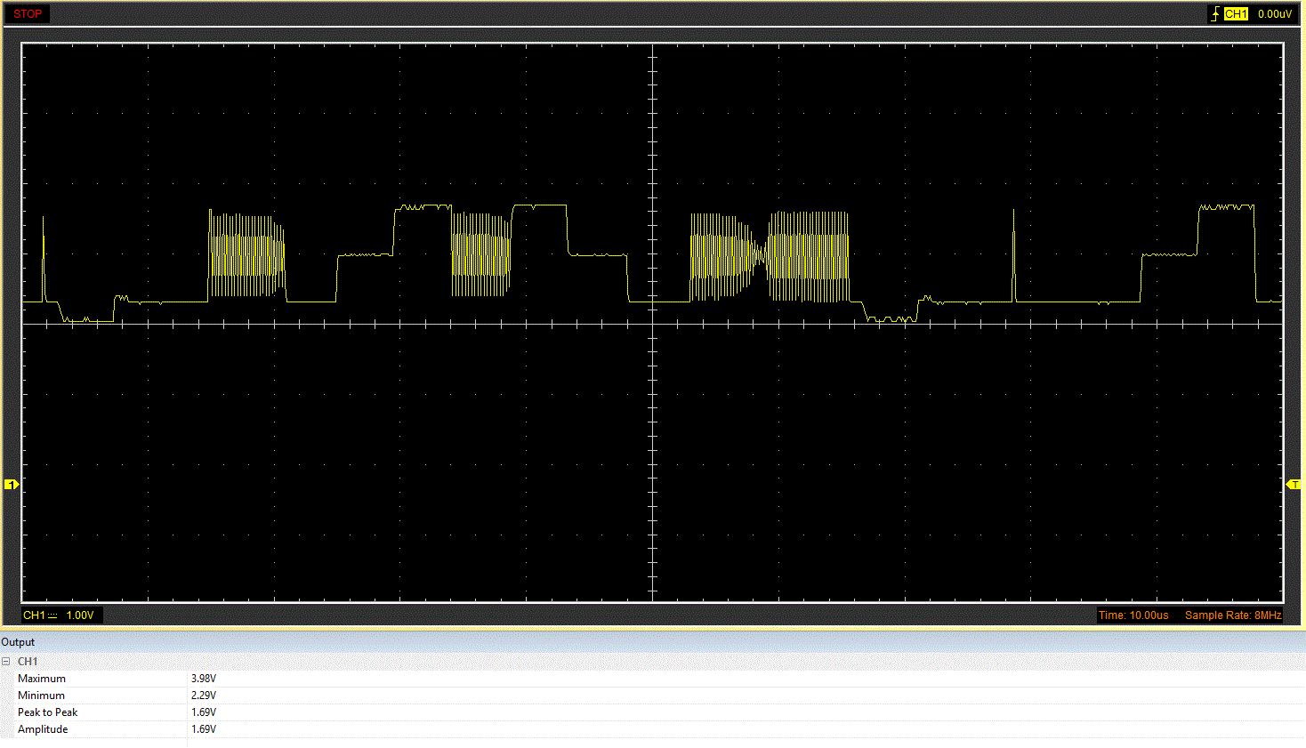Click the red STOP status indicator
The width and height of the screenshot is (1306, 748).
[x=28, y=14]
